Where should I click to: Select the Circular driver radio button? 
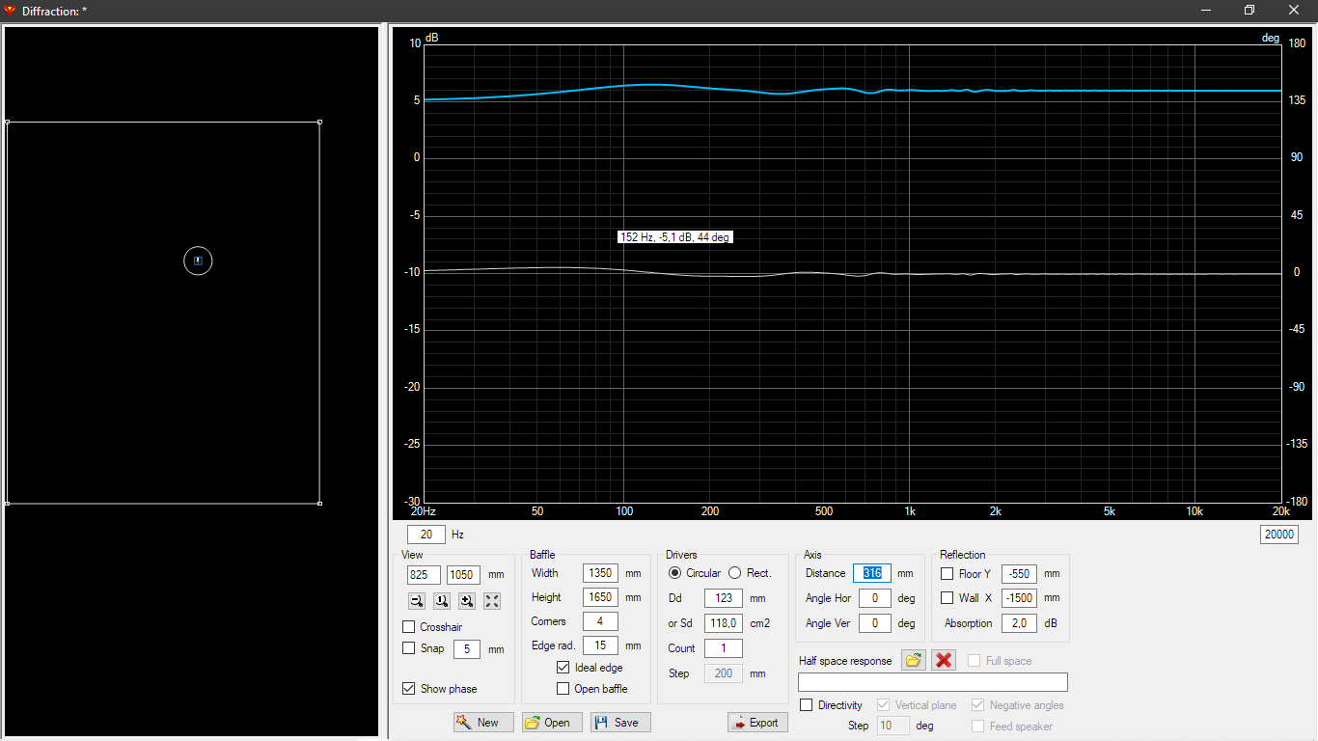[x=674, y=573]
